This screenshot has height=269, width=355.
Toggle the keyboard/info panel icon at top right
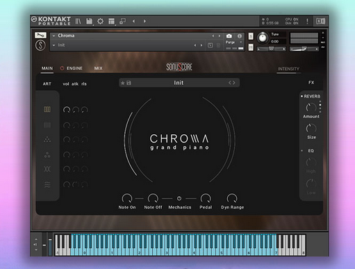[321, 22]
